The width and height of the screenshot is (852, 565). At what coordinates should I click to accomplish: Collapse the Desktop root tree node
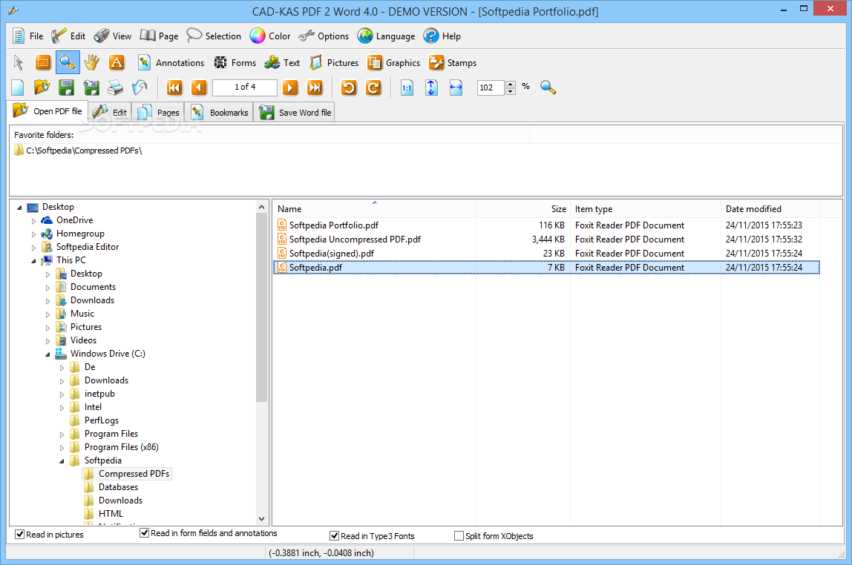coord(19,208)
